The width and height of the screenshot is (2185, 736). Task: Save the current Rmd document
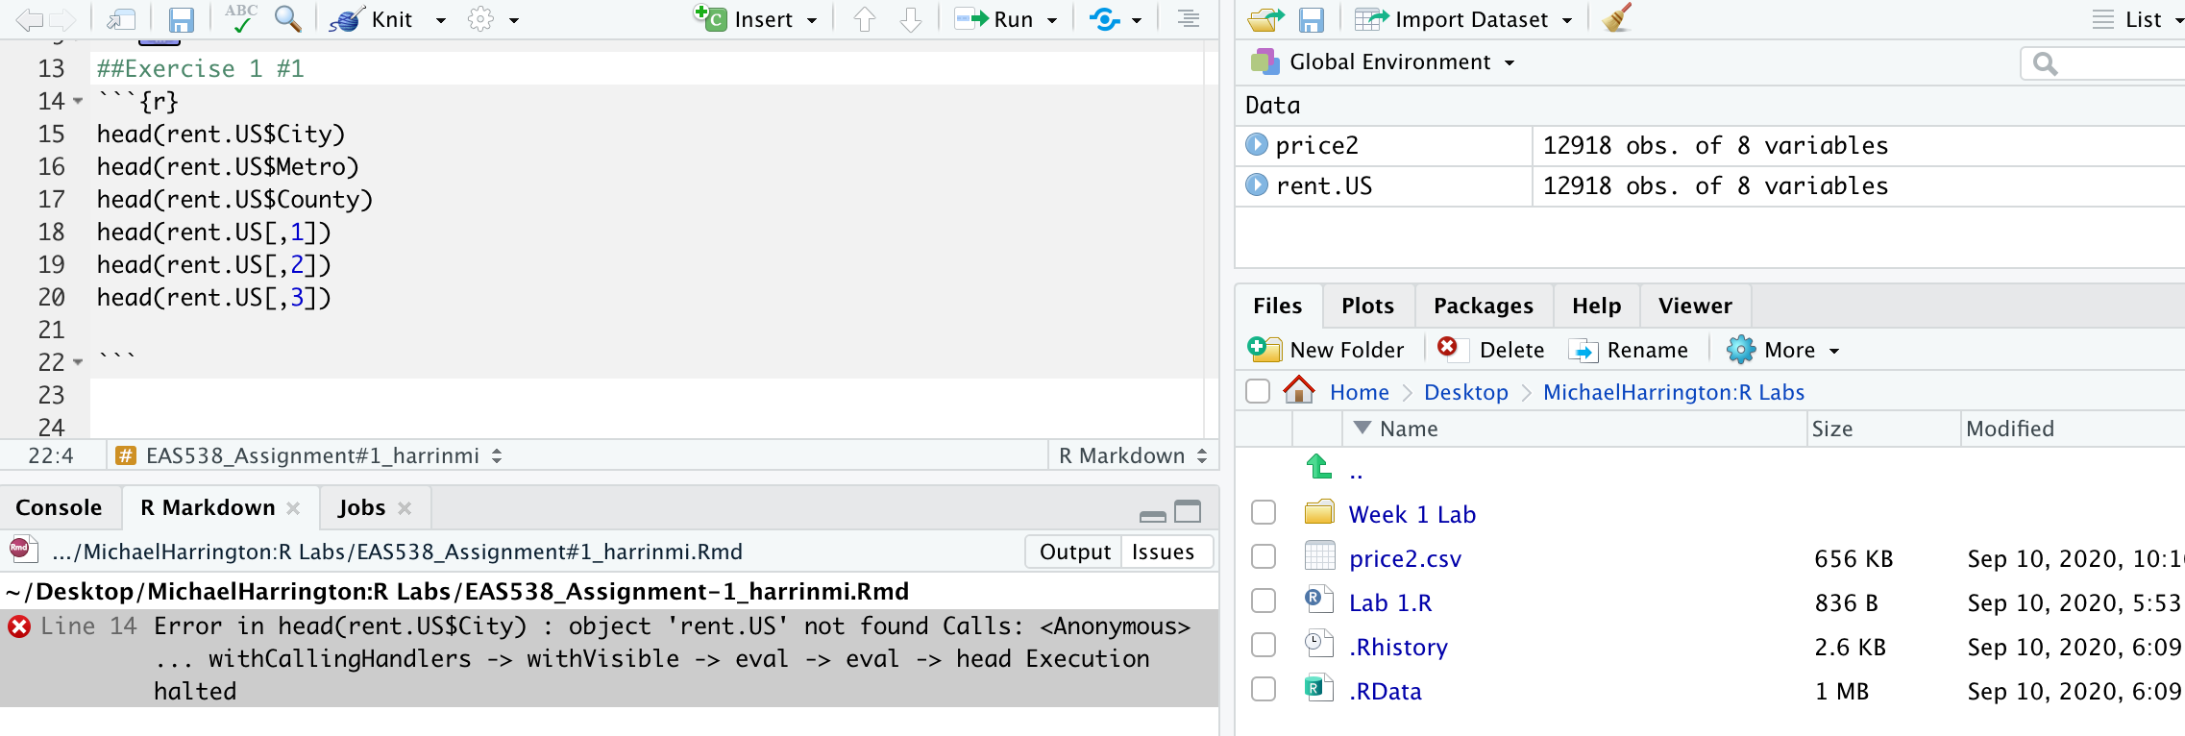[181, 19]
